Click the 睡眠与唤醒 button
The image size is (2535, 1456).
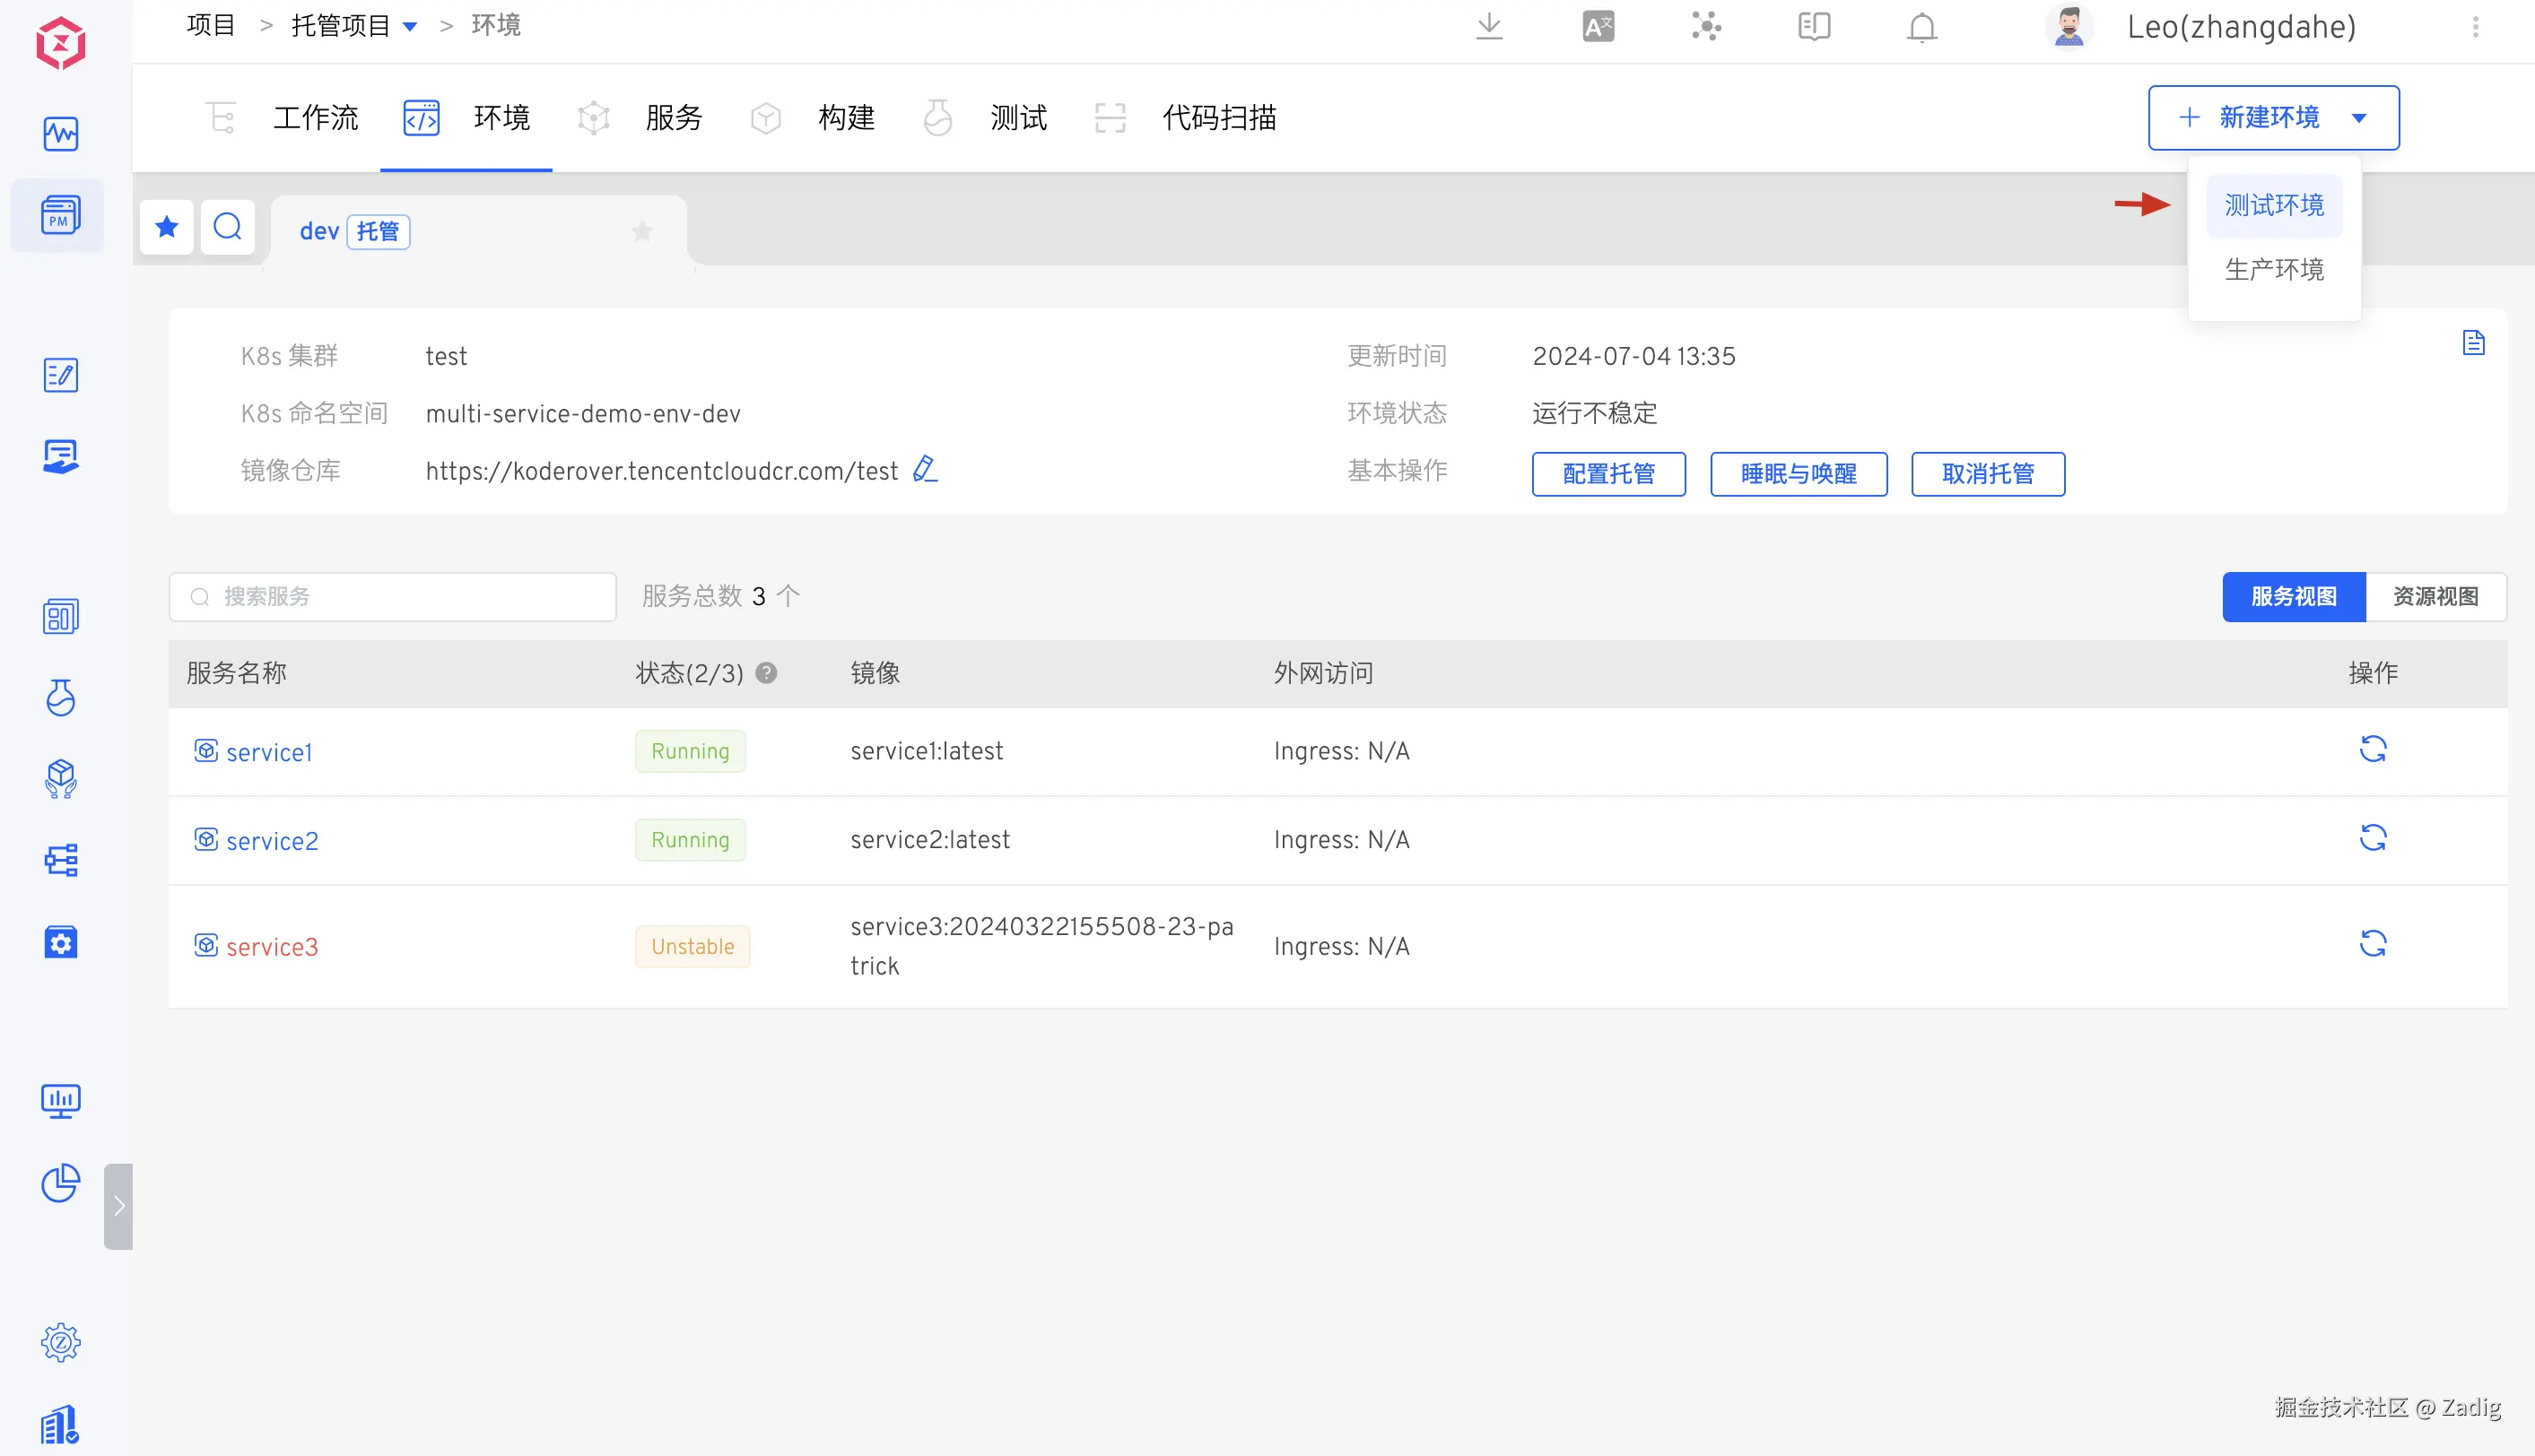coord(1798,474)
